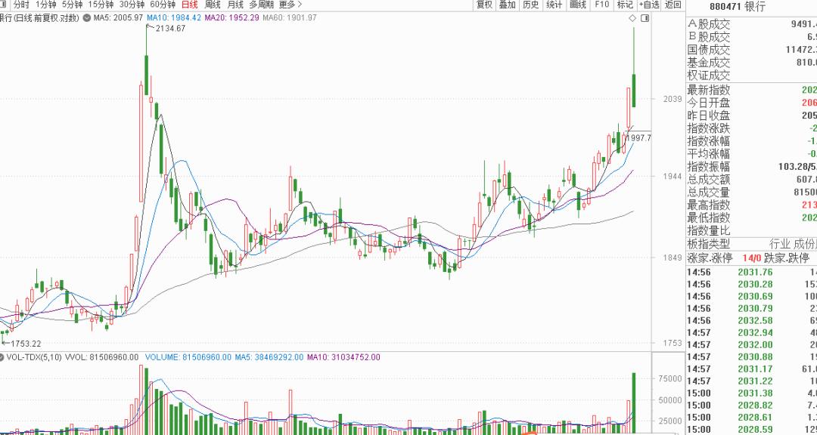Click the 50000 volume axis label
This screenshot has height=435, width=817.
[670, 400]
